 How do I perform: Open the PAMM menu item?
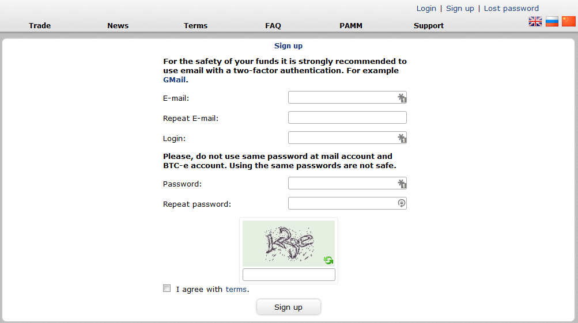(351, 26)
